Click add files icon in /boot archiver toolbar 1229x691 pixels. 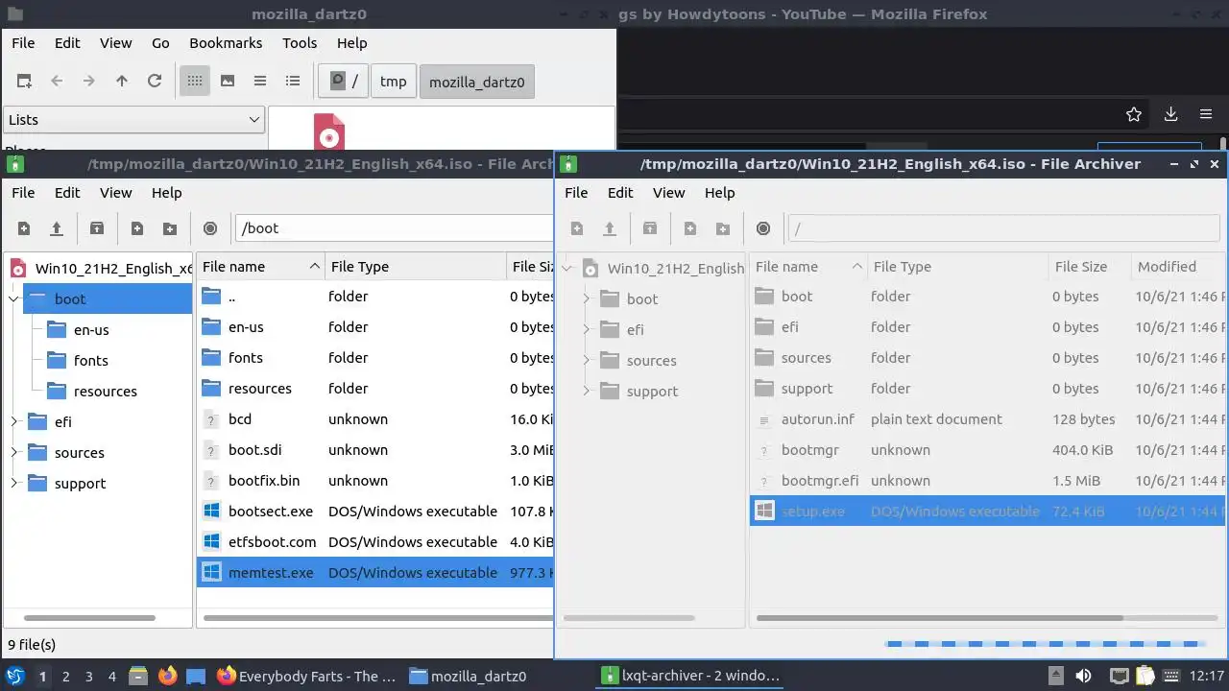(x=137, y=228)
